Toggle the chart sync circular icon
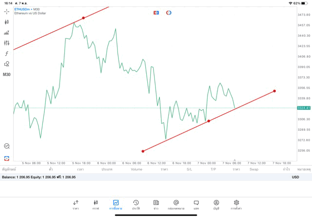Image resolution: width=312 pixels, height=218 pixels. pyautogui.click(x=169, y=12)
